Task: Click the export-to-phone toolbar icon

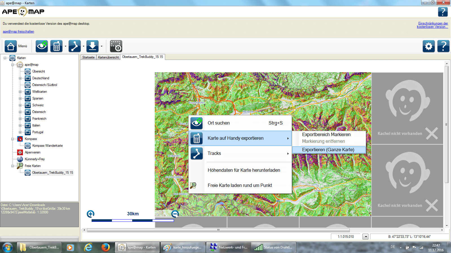Action: click(x=56, y=46)
